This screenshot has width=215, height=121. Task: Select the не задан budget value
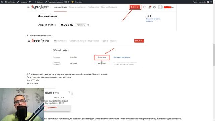pos(74,64)
